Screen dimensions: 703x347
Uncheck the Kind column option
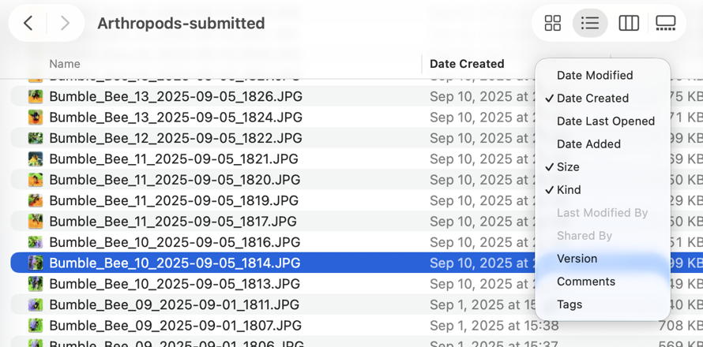coord(569,190)
